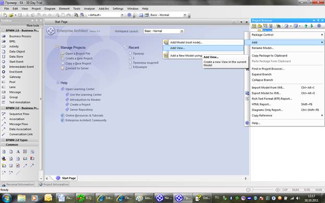Image resolution: width=325 pixels, height=203 pixels.
Task: Click the Help icon beside the default dropdown
Action: coord(129,15)
